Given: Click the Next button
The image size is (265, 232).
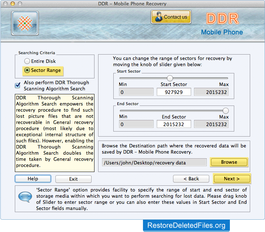Looking at the screenshot, I should (x=232, y=179).
